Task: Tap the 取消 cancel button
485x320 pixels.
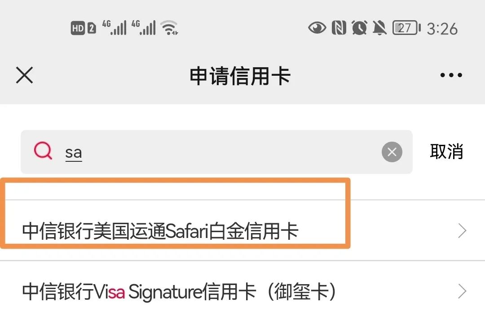Action: click(x=446, y=151)
